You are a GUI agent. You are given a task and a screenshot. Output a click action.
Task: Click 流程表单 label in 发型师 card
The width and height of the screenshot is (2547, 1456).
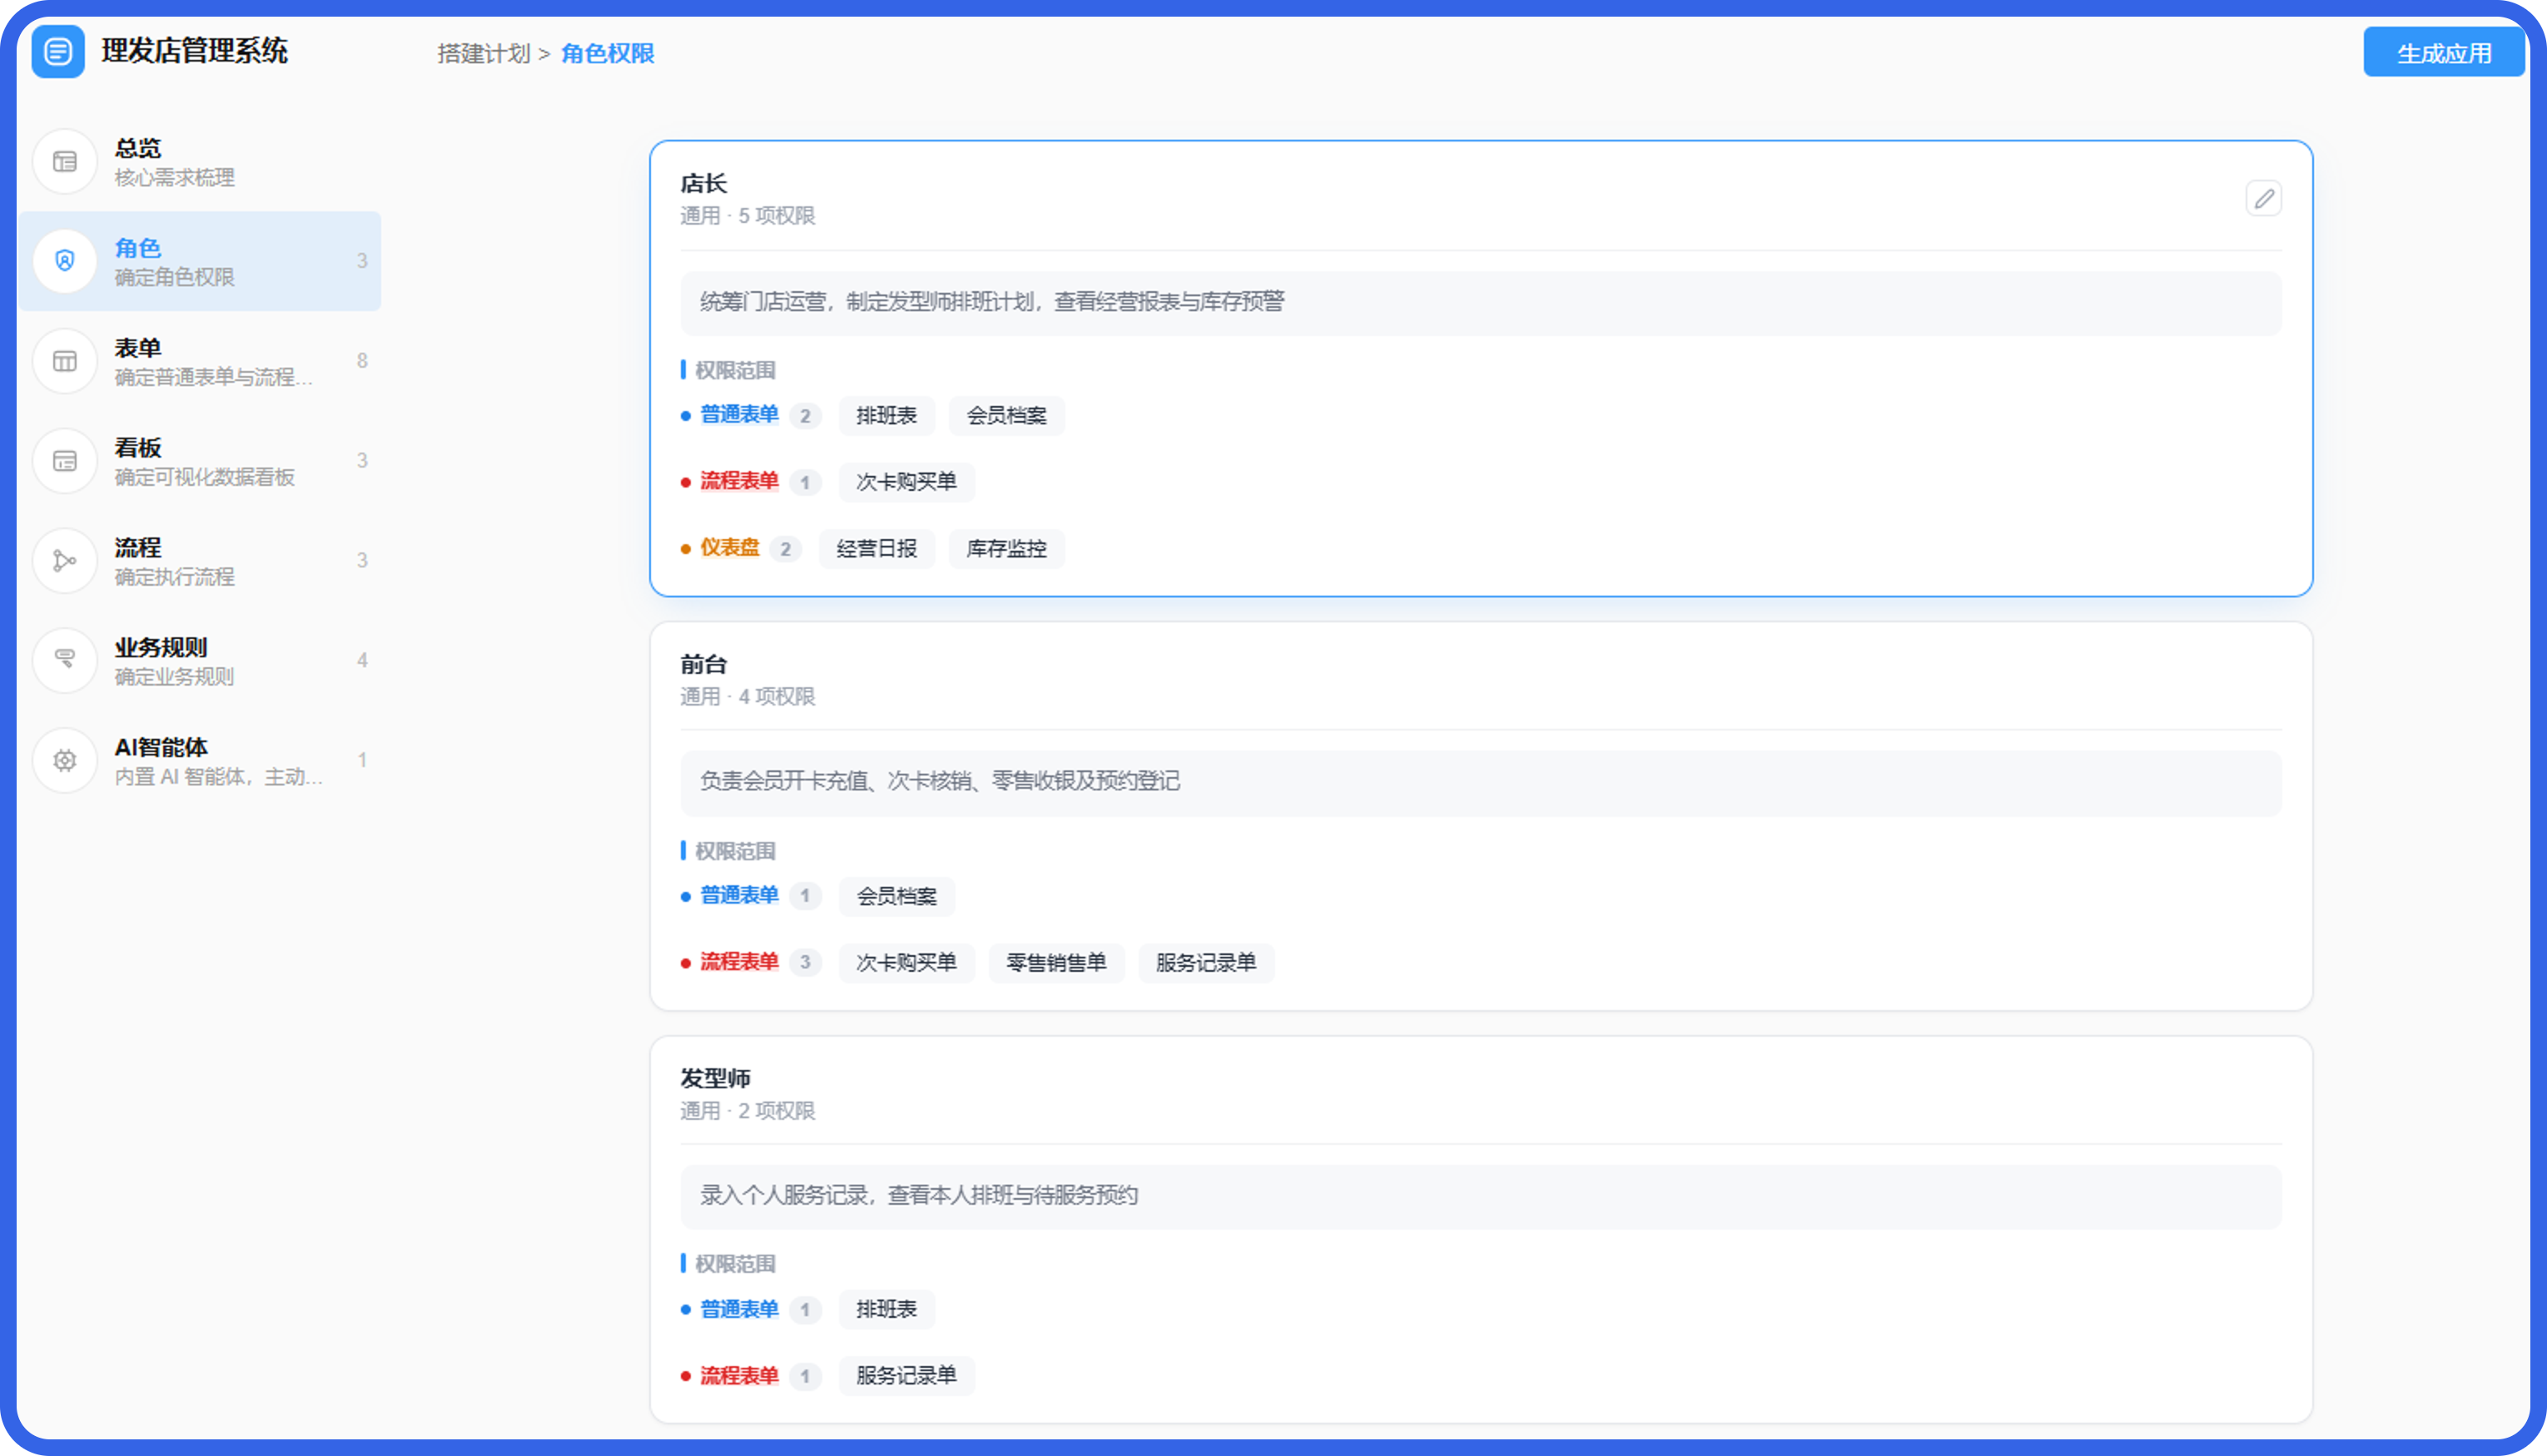739,1376
